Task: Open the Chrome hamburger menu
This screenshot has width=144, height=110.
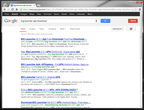Action: (140, 9)
